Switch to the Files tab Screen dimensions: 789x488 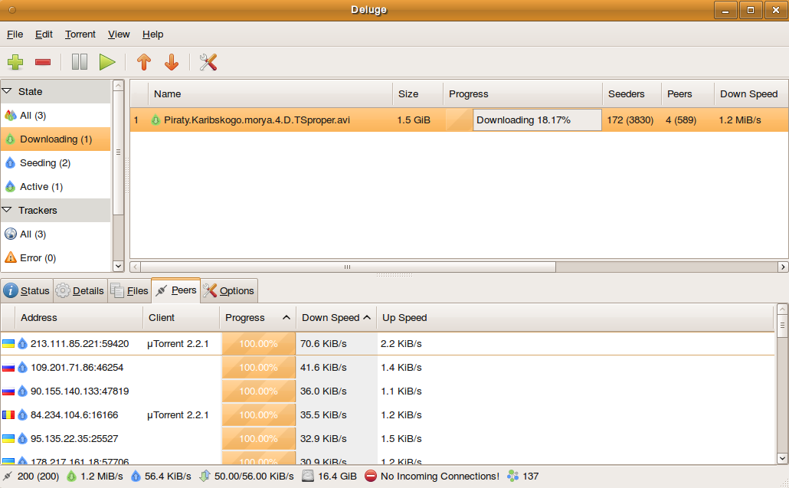pyautogui.click(x=129, y=291)
